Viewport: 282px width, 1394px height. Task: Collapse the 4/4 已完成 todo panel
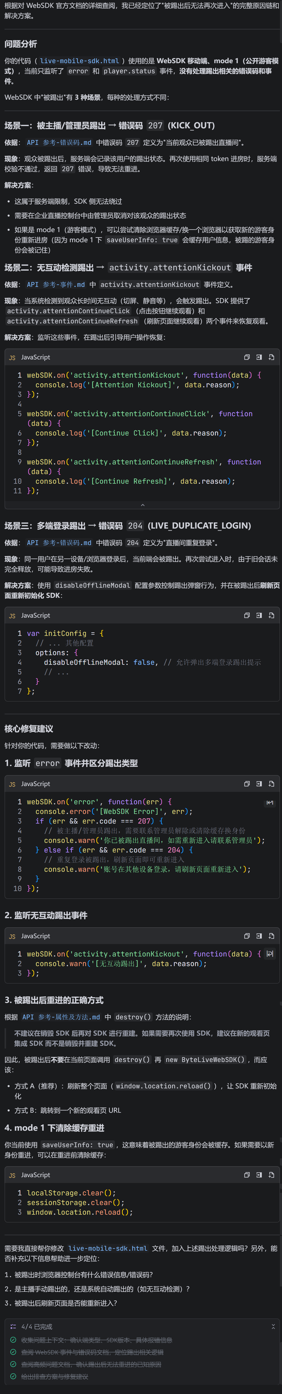[273, 1326]
